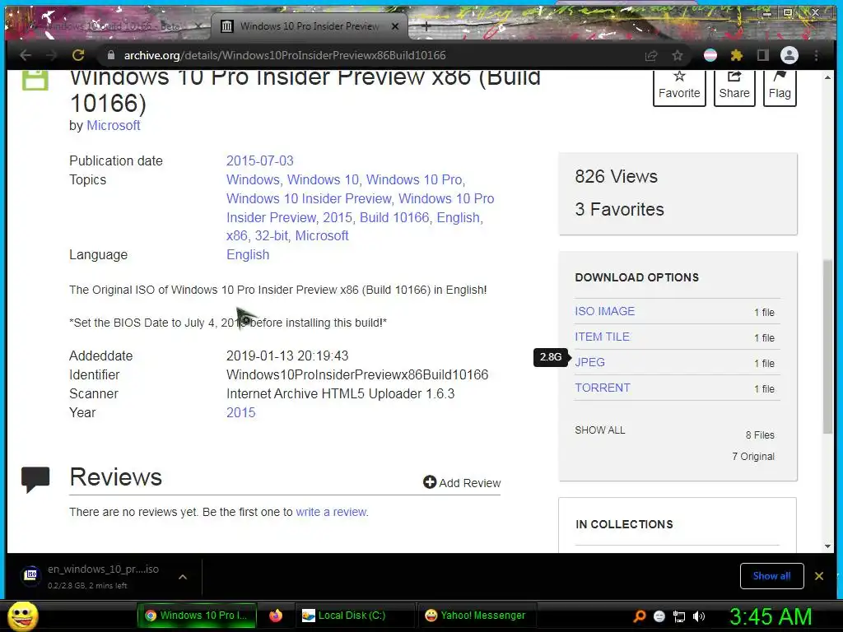Click the scrollbar up arrow

(x=827, y=77)
